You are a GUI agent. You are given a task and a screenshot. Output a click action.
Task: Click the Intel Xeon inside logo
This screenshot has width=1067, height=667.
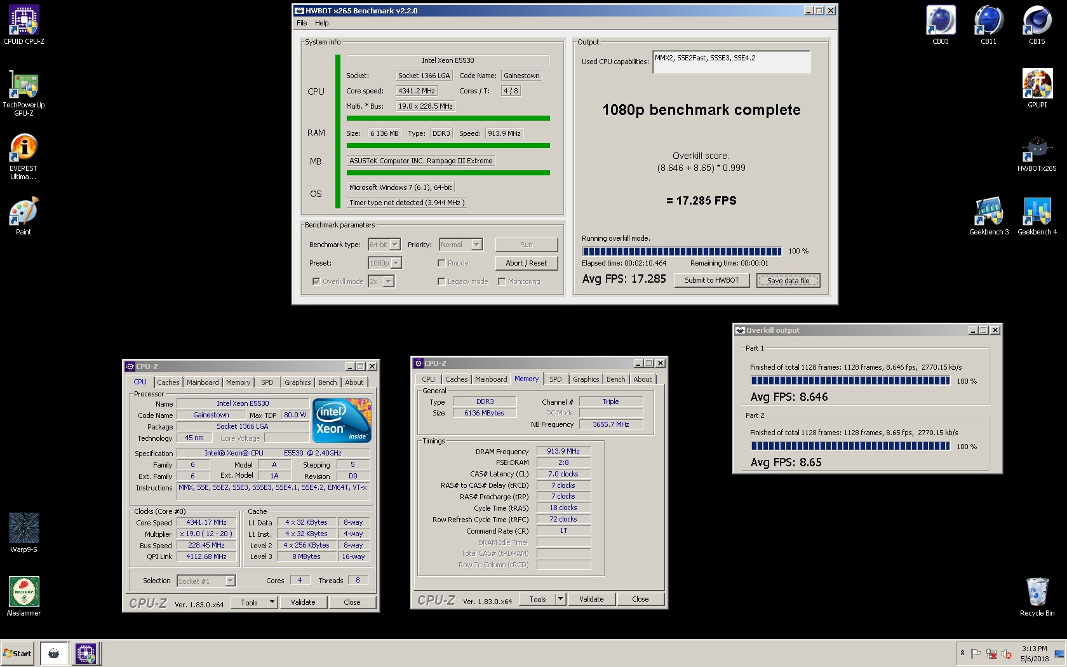click(343, 420)
